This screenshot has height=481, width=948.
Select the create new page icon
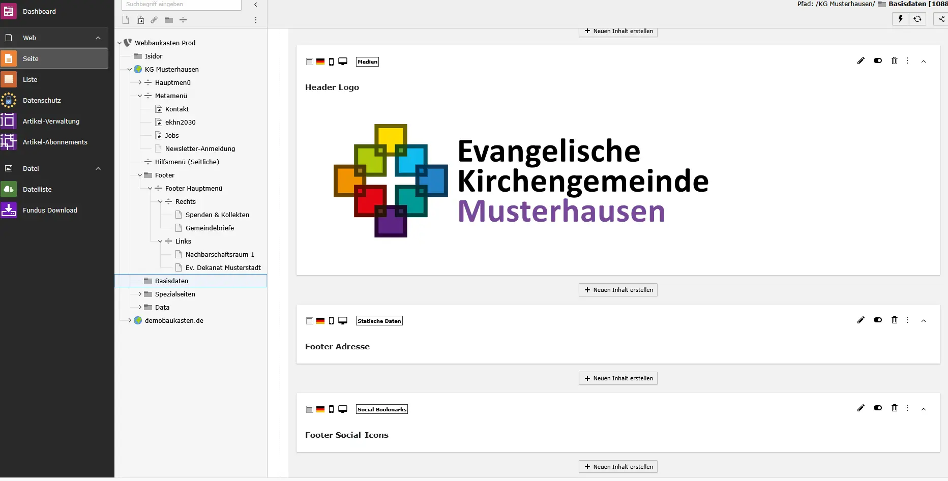(126, 20)
